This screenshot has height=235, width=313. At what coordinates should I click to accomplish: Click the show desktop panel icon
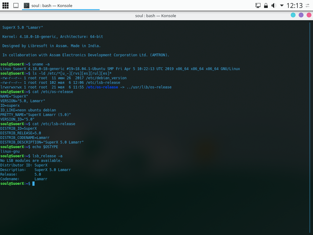[16, 6]
